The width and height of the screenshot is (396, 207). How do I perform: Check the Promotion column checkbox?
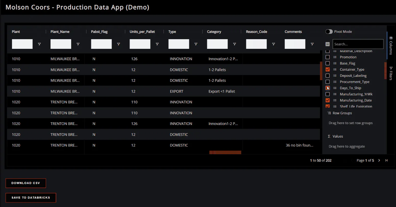point(328,57)
